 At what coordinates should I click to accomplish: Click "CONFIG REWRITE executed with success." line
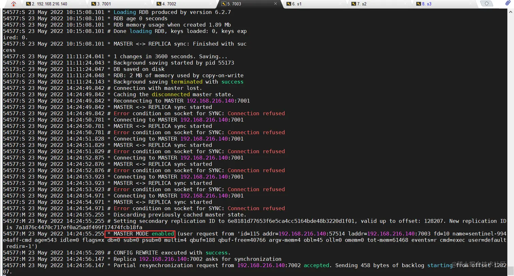pos(172,253)
